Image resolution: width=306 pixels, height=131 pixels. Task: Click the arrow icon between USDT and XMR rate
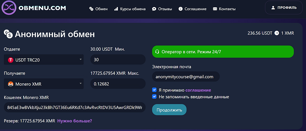pos(277,33)
